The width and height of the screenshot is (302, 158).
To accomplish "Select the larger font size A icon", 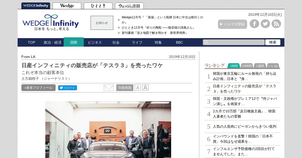I will (145, 88).
